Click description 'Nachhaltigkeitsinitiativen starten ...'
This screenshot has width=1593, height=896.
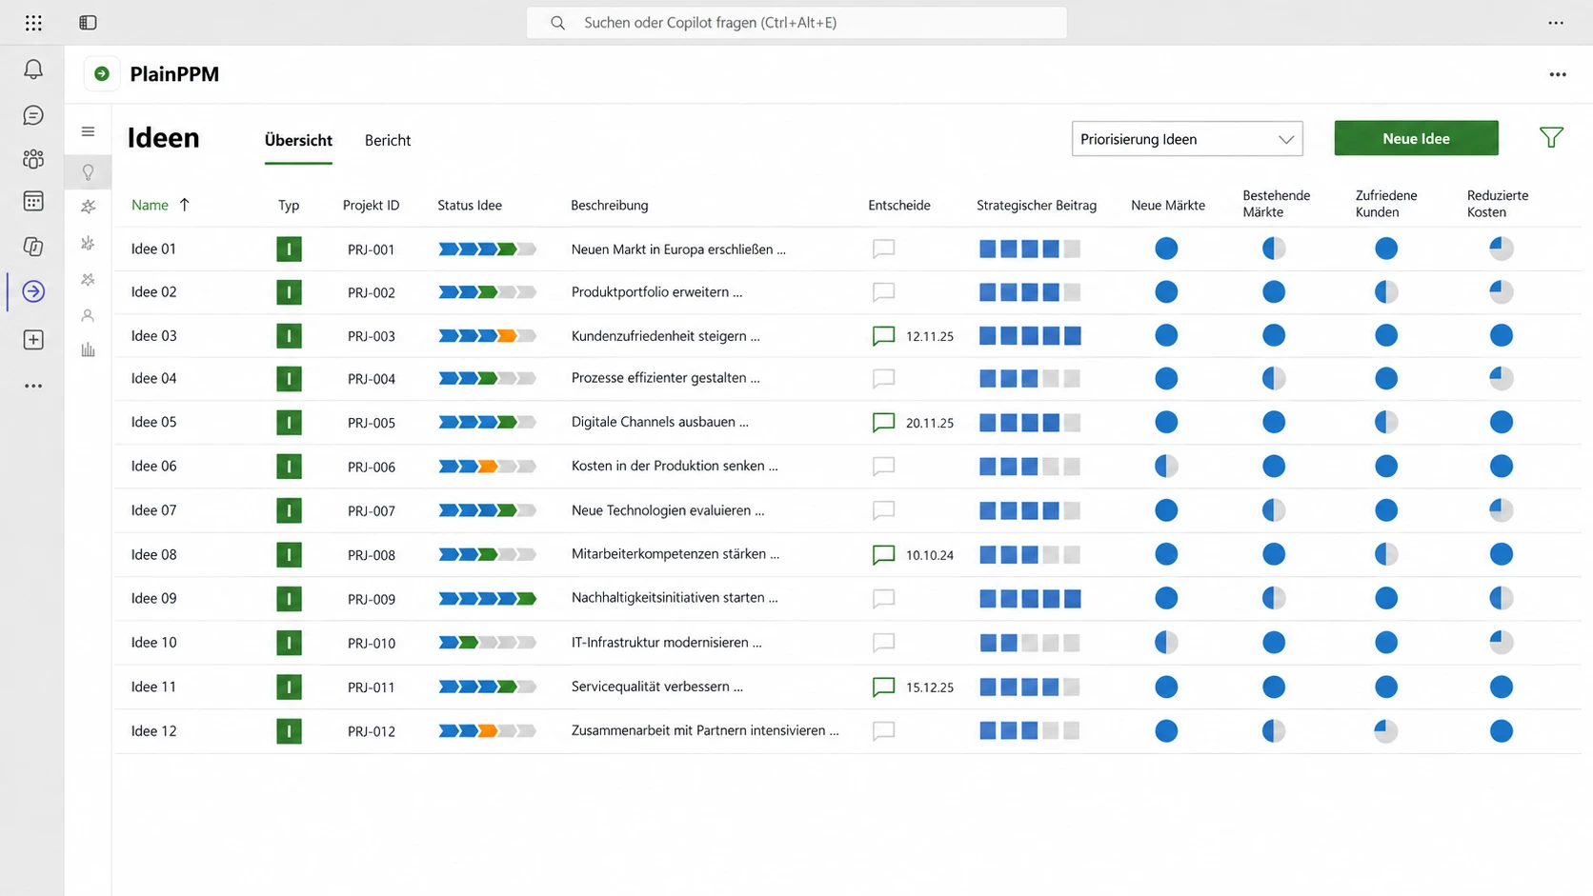675,598
